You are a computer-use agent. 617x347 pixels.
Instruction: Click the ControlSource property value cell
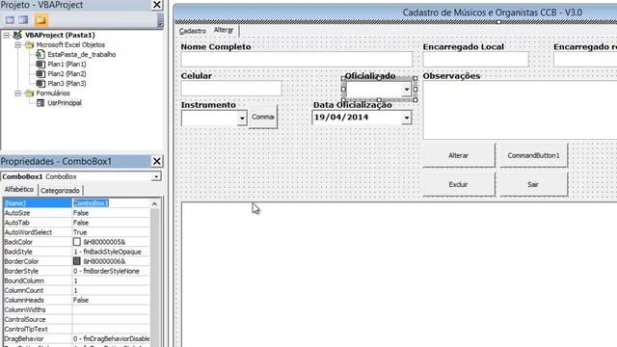(x=111, y=319)
